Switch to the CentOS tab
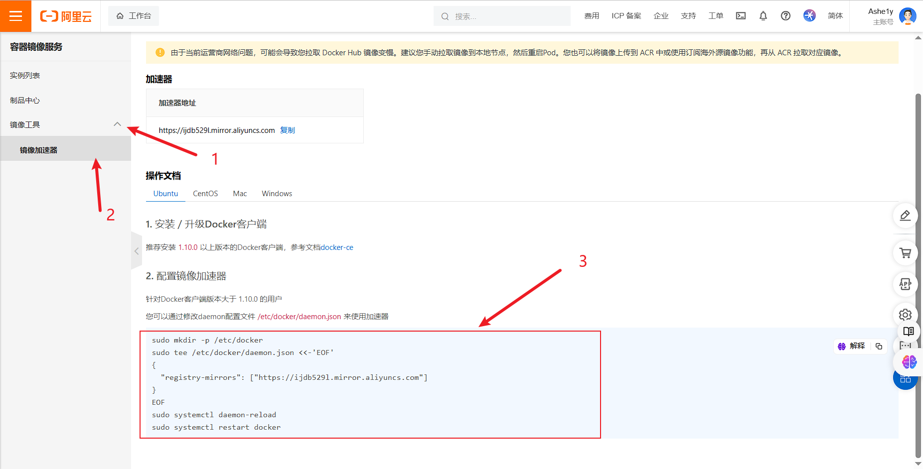 click(205, 193)
